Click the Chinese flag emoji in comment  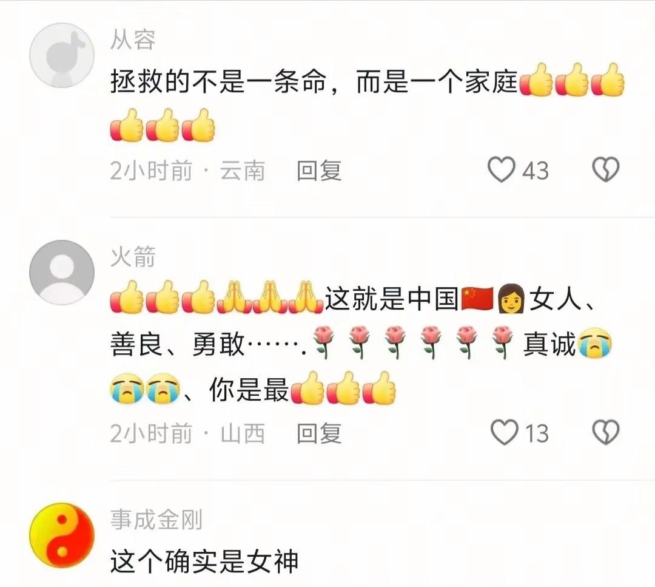tap(477, 299)
